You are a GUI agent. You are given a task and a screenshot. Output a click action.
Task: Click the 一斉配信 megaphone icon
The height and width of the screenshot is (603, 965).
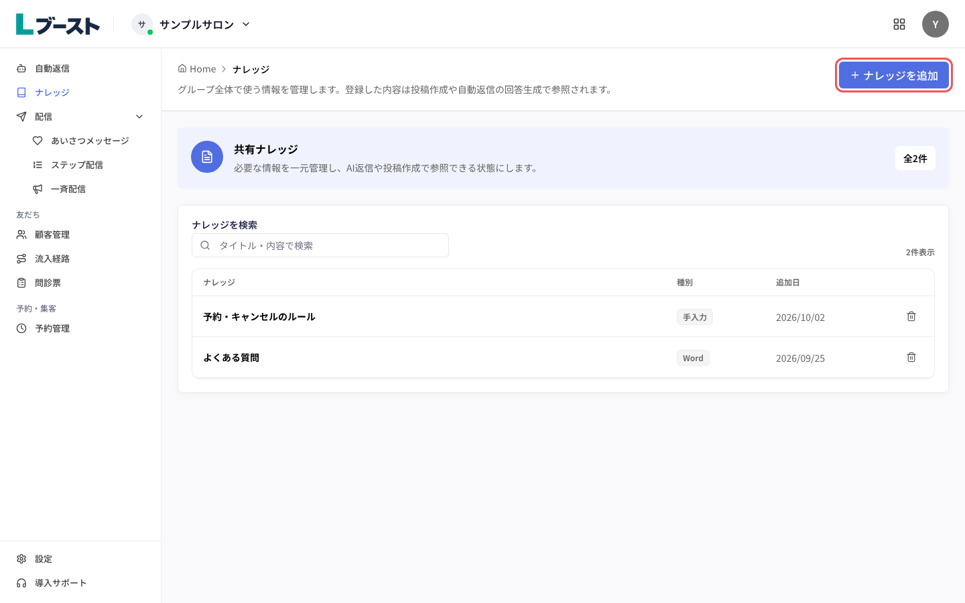coord(38,189)
